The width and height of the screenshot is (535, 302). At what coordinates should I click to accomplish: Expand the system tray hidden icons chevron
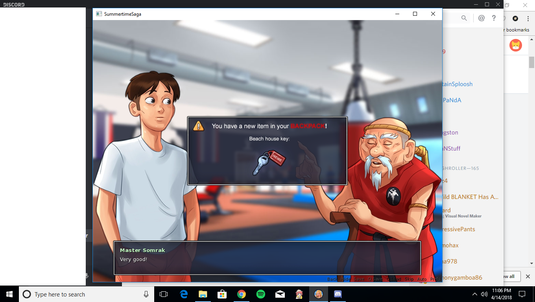pos(474,294)
